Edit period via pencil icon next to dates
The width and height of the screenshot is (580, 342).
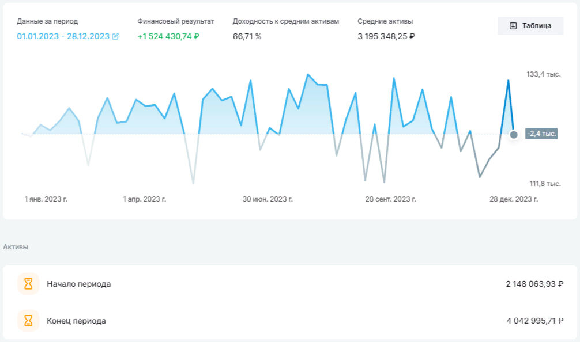coord(115,36)
